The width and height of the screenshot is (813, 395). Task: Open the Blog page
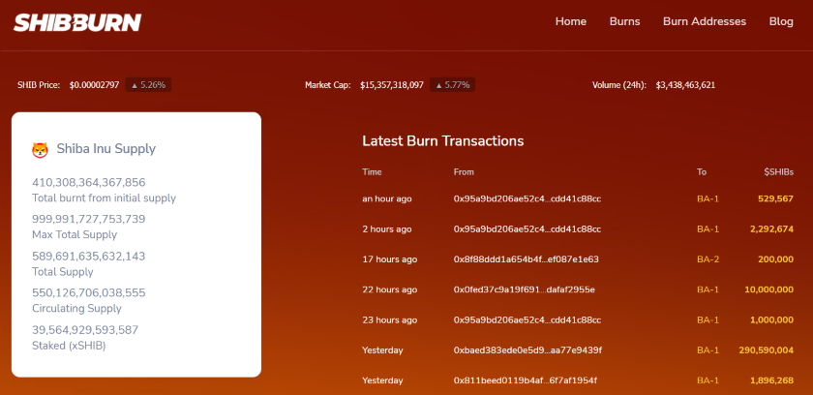781,21
